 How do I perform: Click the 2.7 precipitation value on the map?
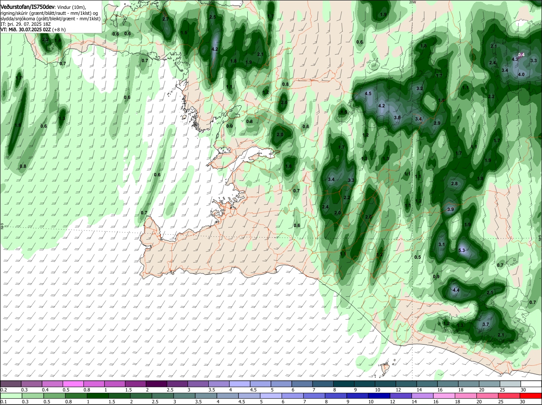click(166, 19)
